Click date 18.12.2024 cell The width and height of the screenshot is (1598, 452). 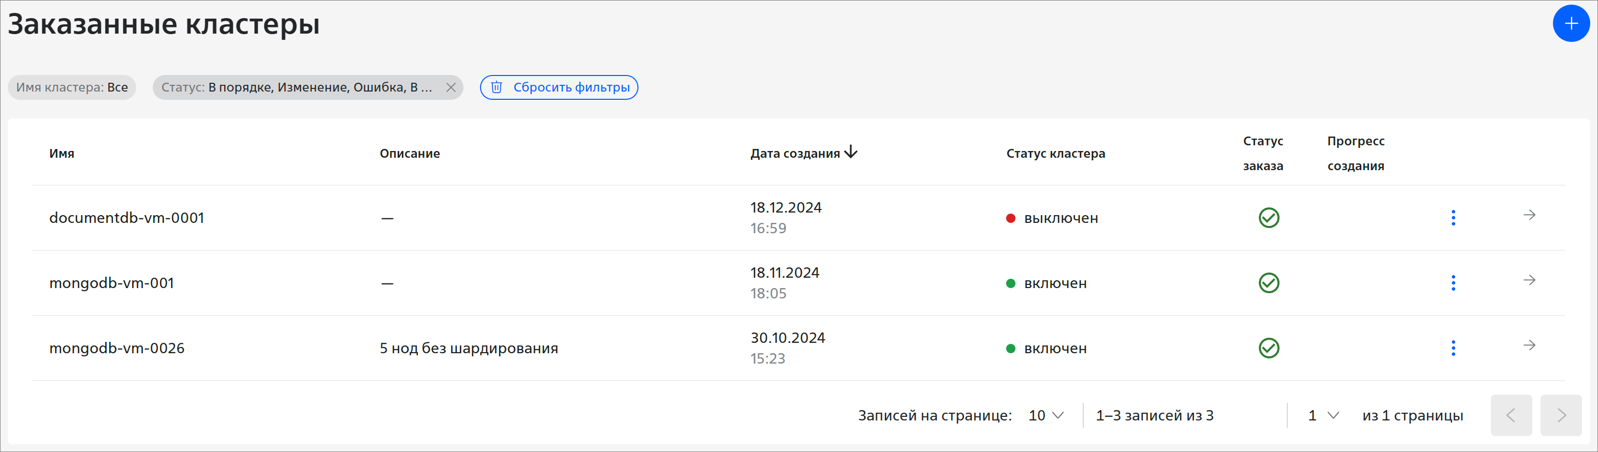click(x=786, y=207)
